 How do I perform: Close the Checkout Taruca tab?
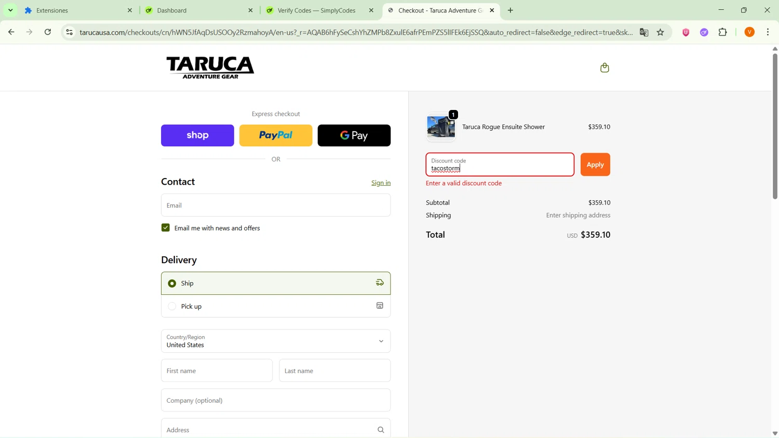click(x=492, y=10)
